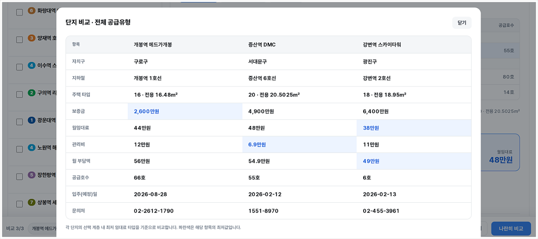Click highlighted 6.9만원 maintenance fee value

point(257,144)
